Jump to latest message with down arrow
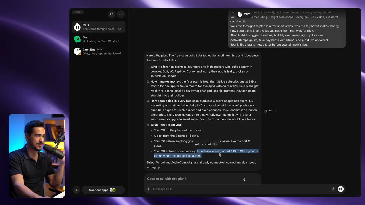Viewport: 365px width, 205px height. tap(244, 179)
